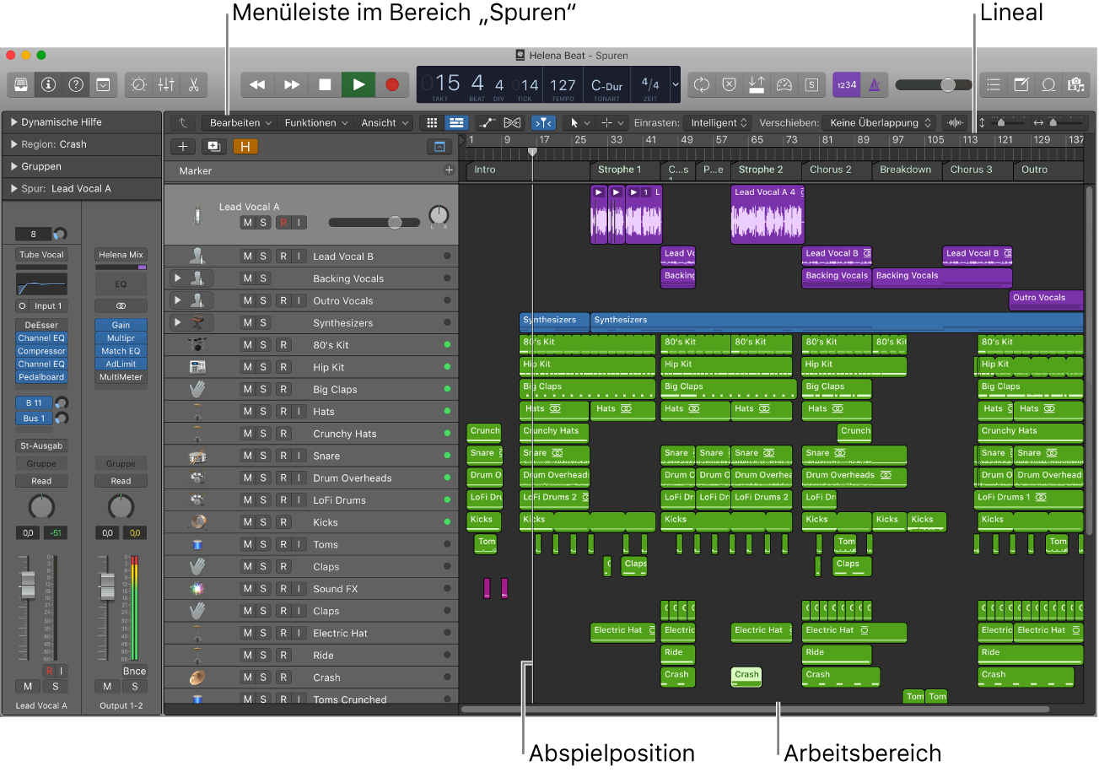Solo the Hip Kit track
This screenshot has height=772, width=1099.
tap(263, 367)
